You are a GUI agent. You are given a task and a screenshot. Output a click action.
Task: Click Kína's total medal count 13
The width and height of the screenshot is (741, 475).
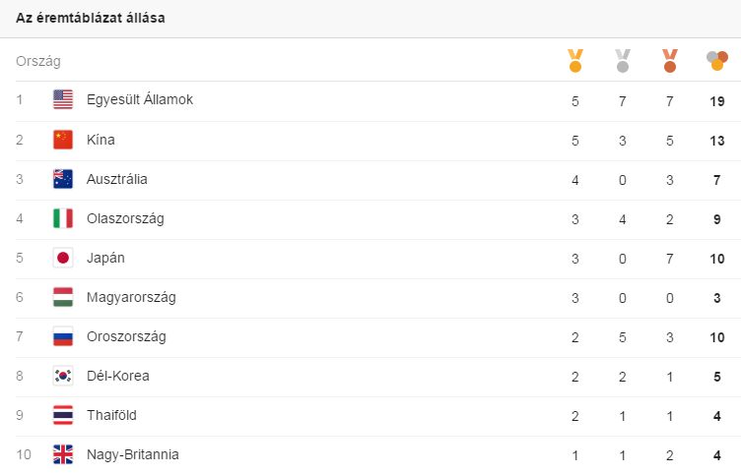pos(717,141)
